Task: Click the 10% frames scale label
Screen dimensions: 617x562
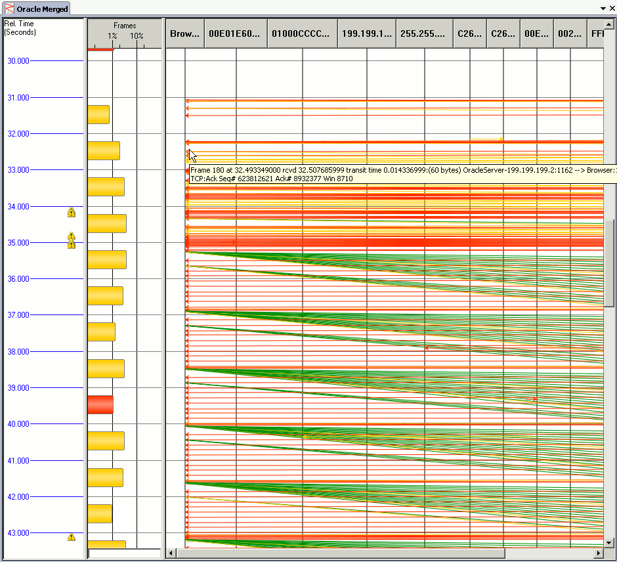Action: (x=137, y=36)
